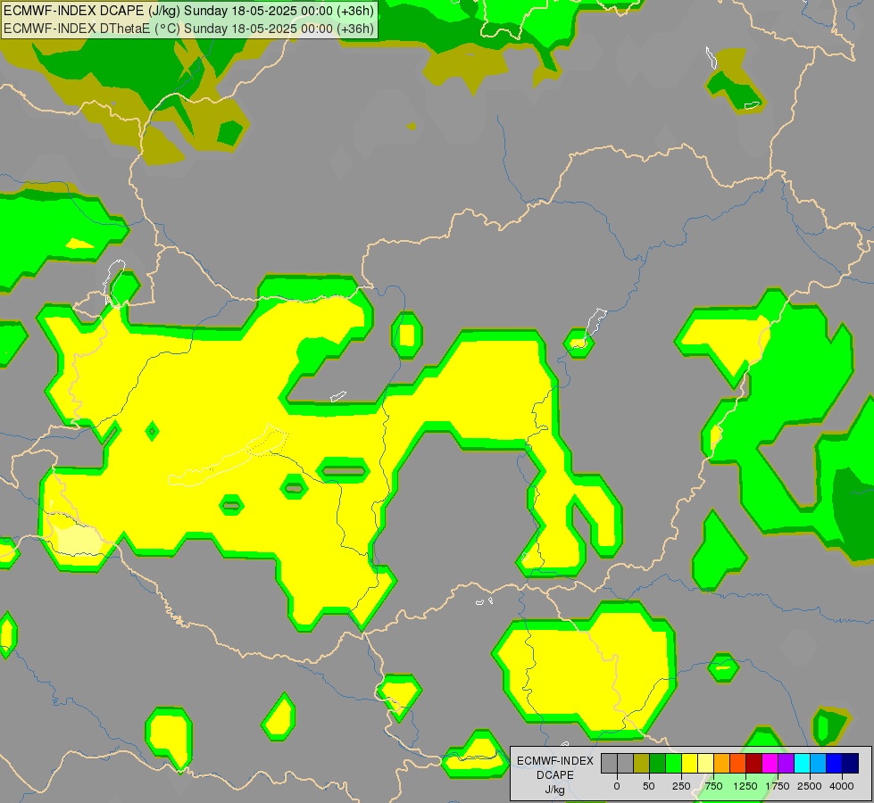Click the cyan legend swatch
This screenshot has width=874, height=803.
[x=802, y=763]
